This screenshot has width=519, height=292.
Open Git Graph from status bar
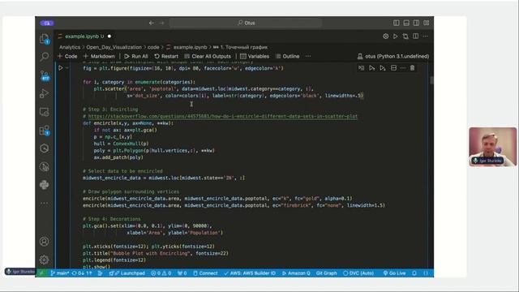[326, 273]
